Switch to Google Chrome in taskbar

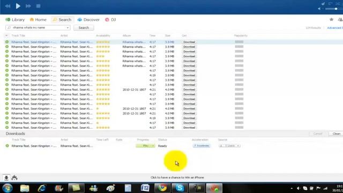click(x=162, y=188)
